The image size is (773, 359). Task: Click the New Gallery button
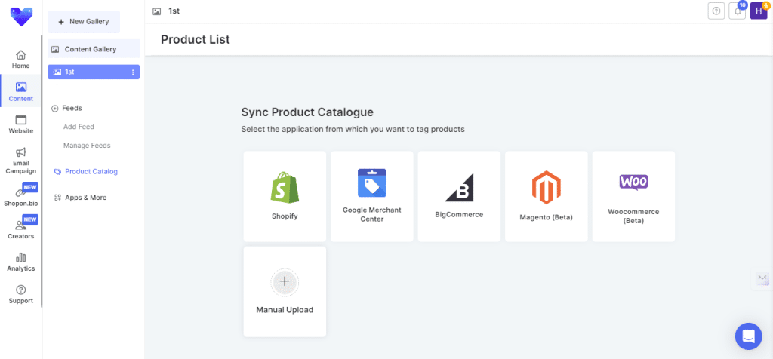tap(83, 22)
